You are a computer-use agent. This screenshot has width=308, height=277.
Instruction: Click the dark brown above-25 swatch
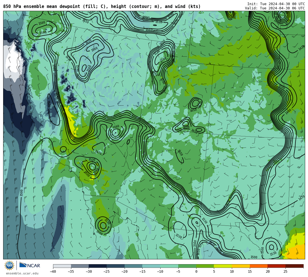(x=294, y=266)
